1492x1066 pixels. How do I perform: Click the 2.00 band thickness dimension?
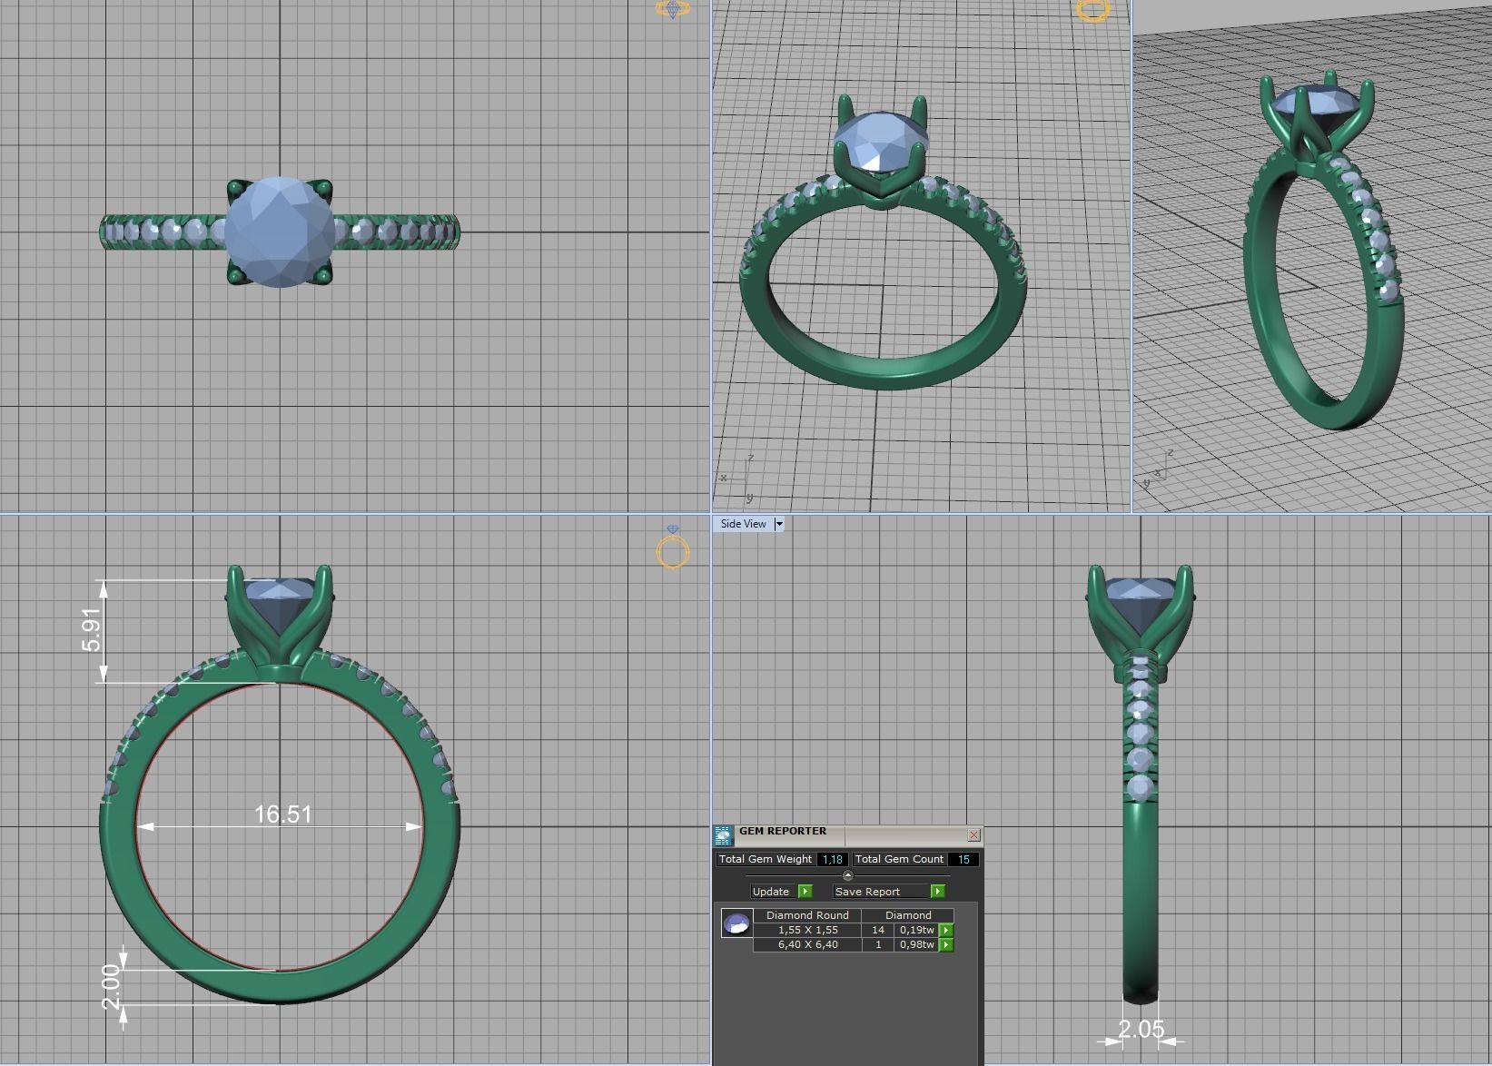(111, 987)
